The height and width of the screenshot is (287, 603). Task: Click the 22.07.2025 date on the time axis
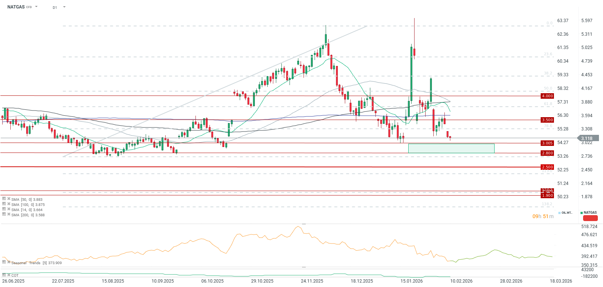tap(63, 281)
